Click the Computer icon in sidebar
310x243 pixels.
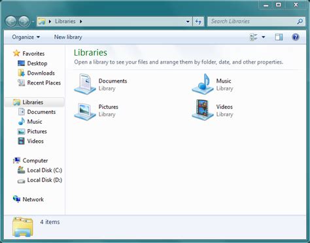16,160
